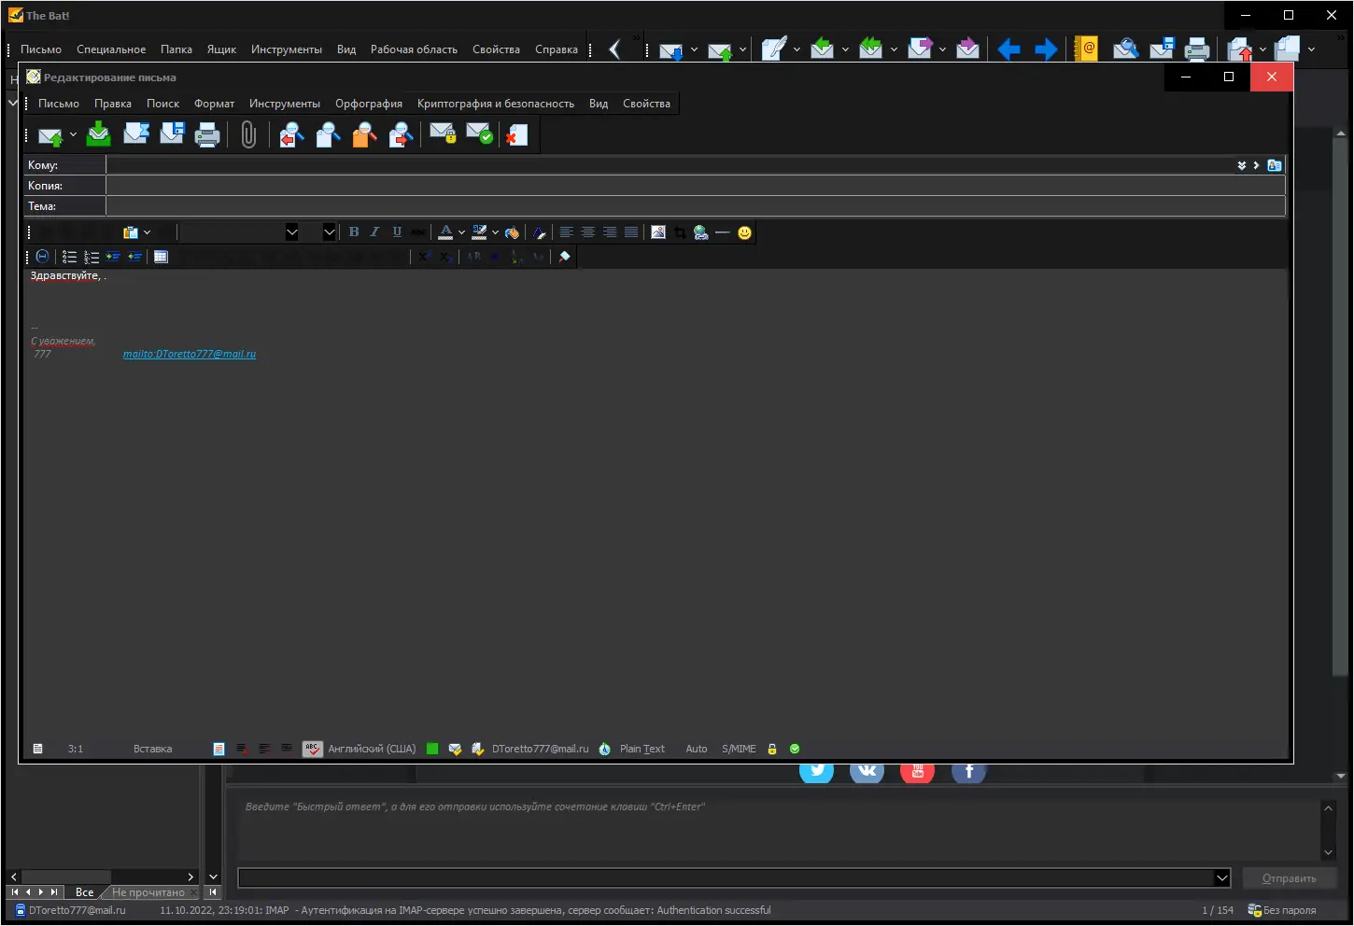Image resolution: width=1354 pixels, height=926 pixels.
Task: Insert a table into the message body
Action: pyautogui.click(x=161, y=257)
